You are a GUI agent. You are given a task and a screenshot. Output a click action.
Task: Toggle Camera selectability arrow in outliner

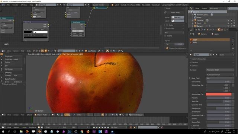[231, 20]
